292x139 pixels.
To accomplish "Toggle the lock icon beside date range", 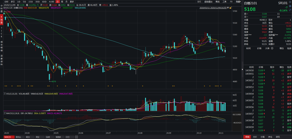I will tap(231, 8).
